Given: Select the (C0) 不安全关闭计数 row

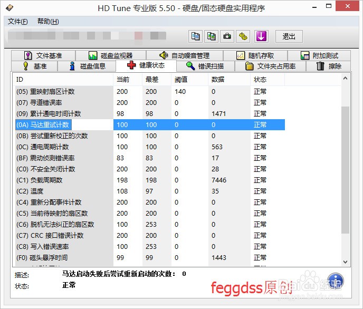Looking at the screenshot, I should coord(150,169).
